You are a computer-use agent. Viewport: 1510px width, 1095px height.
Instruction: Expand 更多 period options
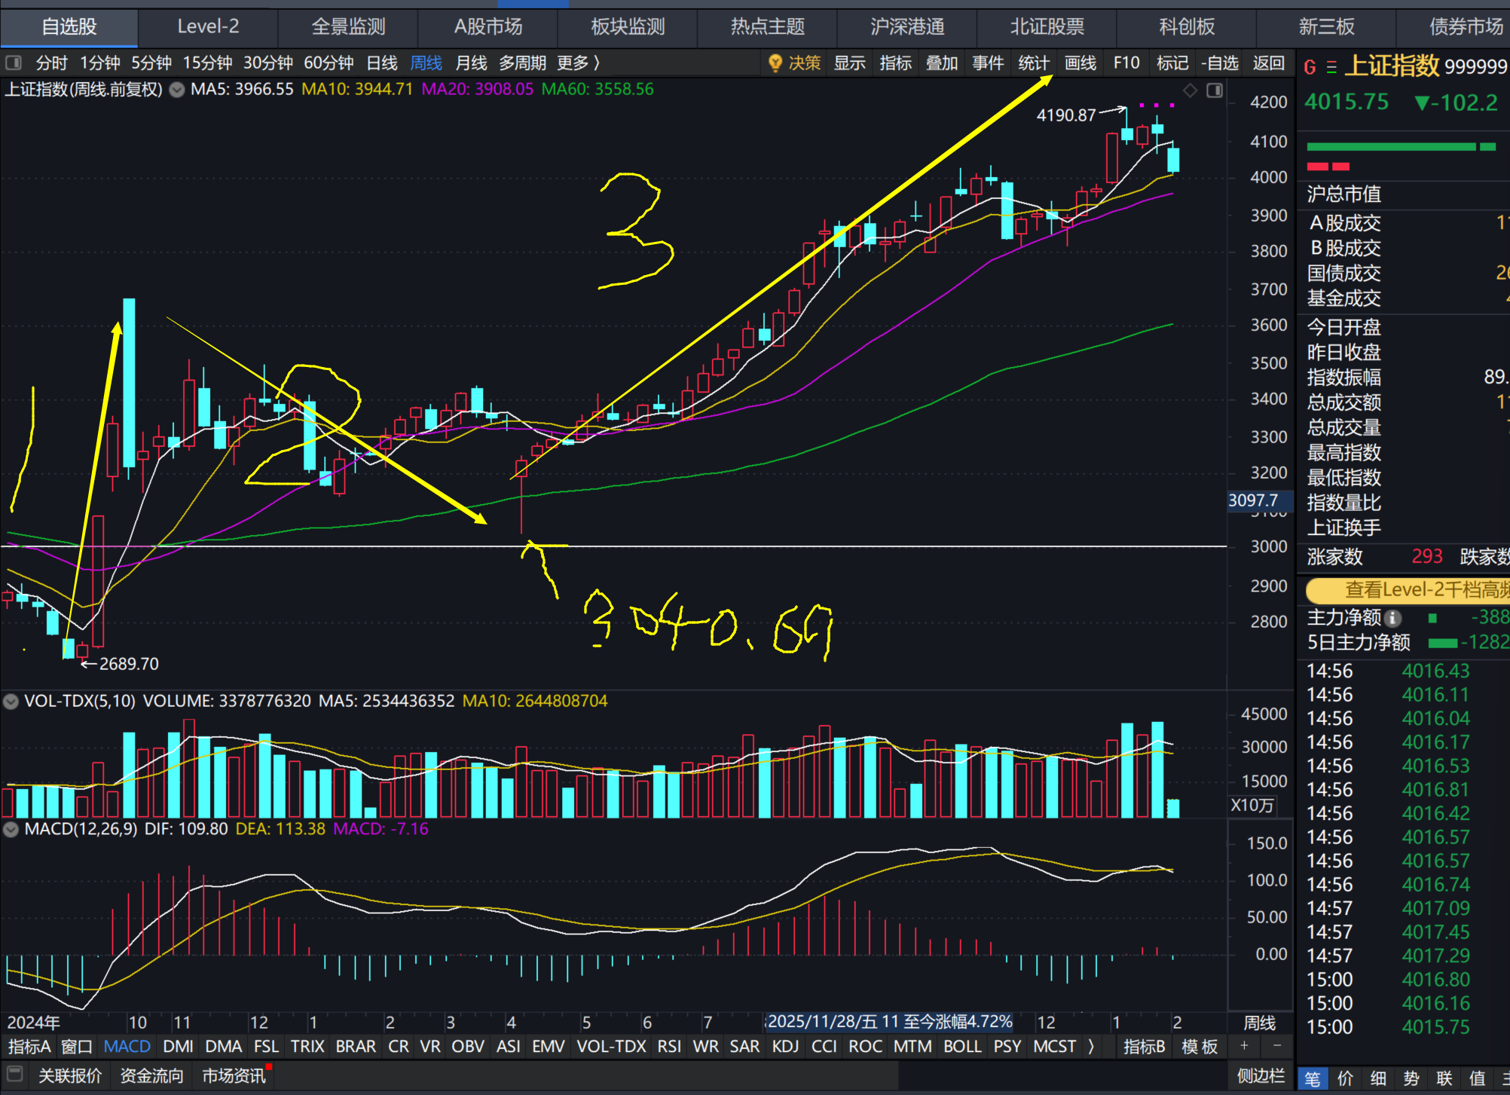point(578,63)
